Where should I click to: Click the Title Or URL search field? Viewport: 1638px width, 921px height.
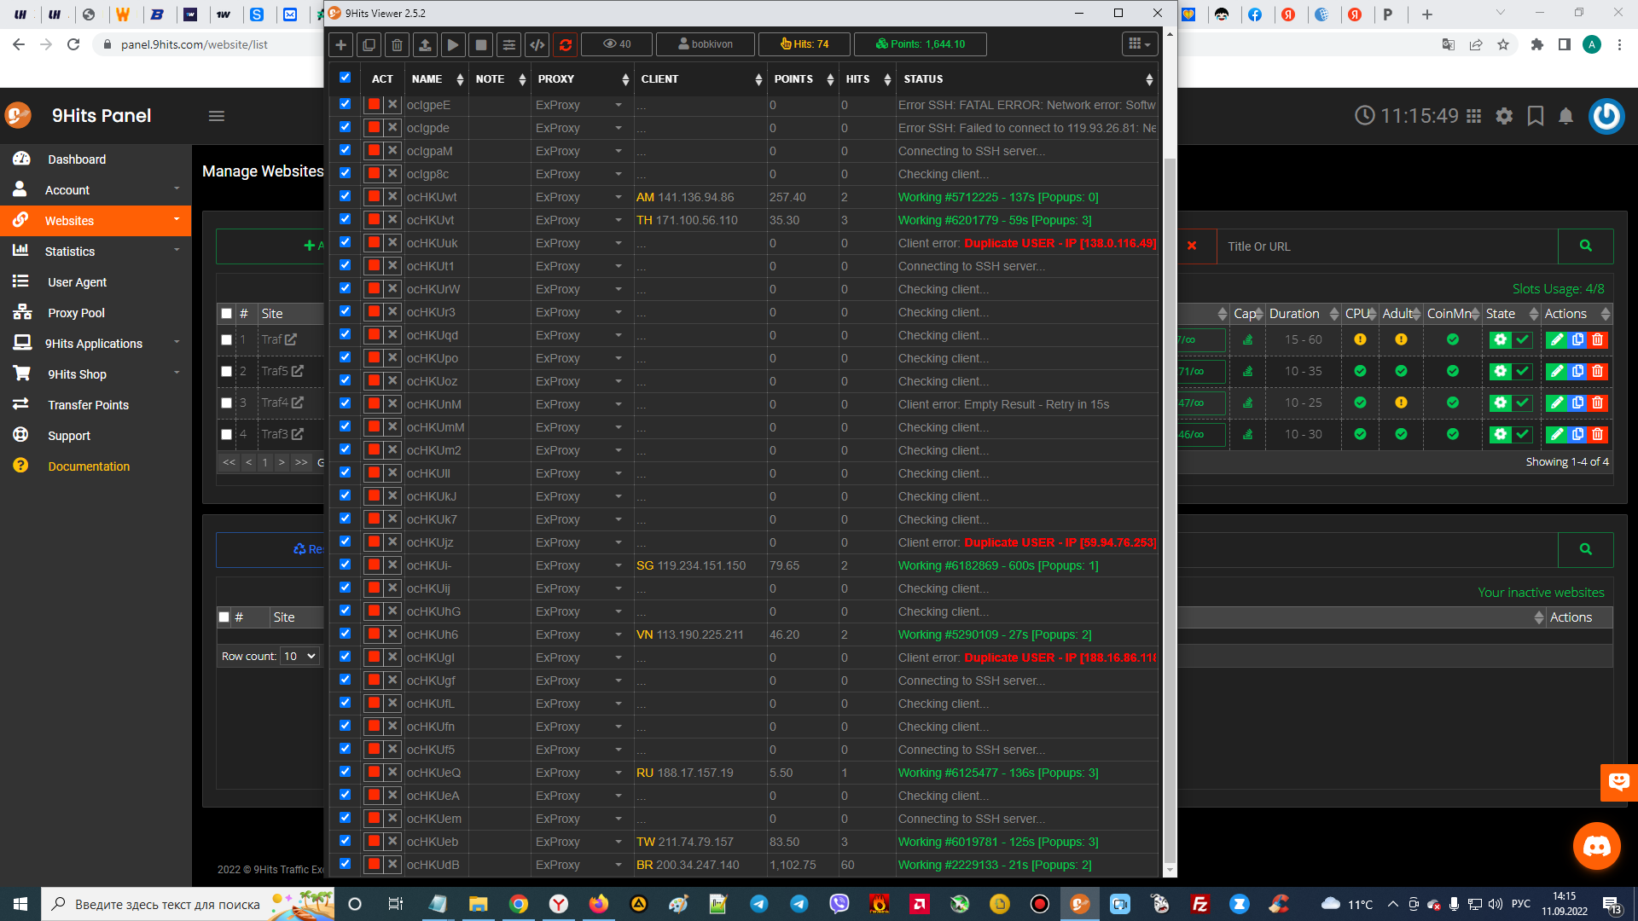1387,246
